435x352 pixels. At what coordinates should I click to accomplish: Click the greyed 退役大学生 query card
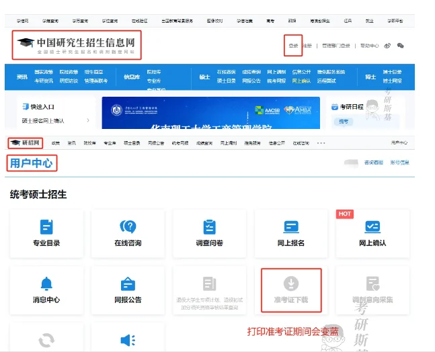[x=210, y=290]
